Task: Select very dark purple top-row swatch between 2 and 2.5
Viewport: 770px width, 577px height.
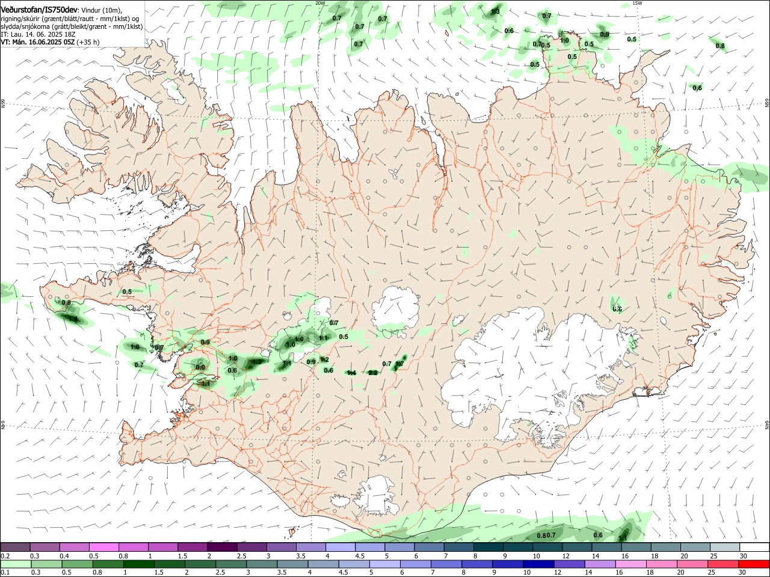Action: click(x=222, y=548)
